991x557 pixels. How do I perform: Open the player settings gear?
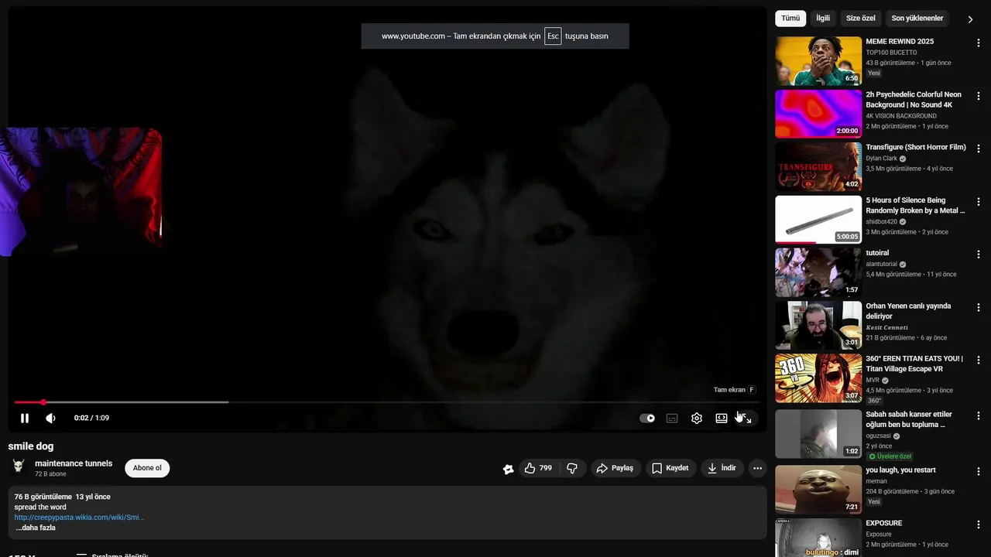(697, 419)
